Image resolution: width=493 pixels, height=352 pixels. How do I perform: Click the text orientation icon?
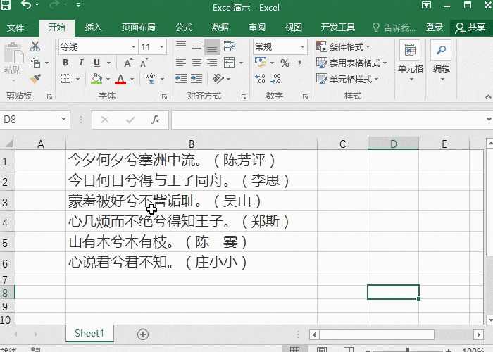pos(218,79)
